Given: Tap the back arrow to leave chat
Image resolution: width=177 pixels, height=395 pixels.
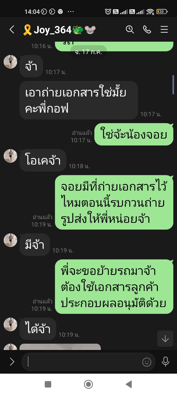Looking at the screenshot, I should [12, 30].
